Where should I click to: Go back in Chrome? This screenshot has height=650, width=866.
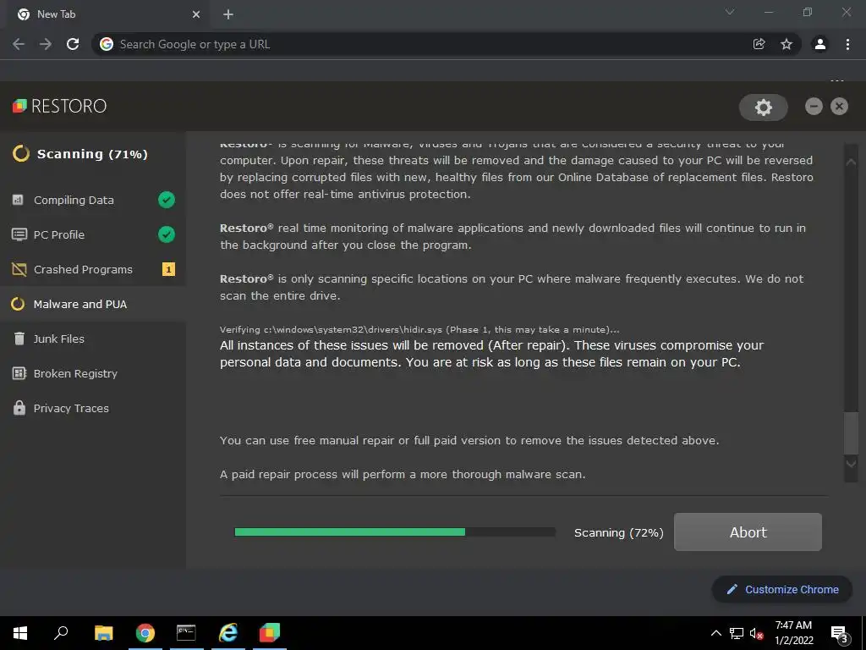(x=19, y=44)
